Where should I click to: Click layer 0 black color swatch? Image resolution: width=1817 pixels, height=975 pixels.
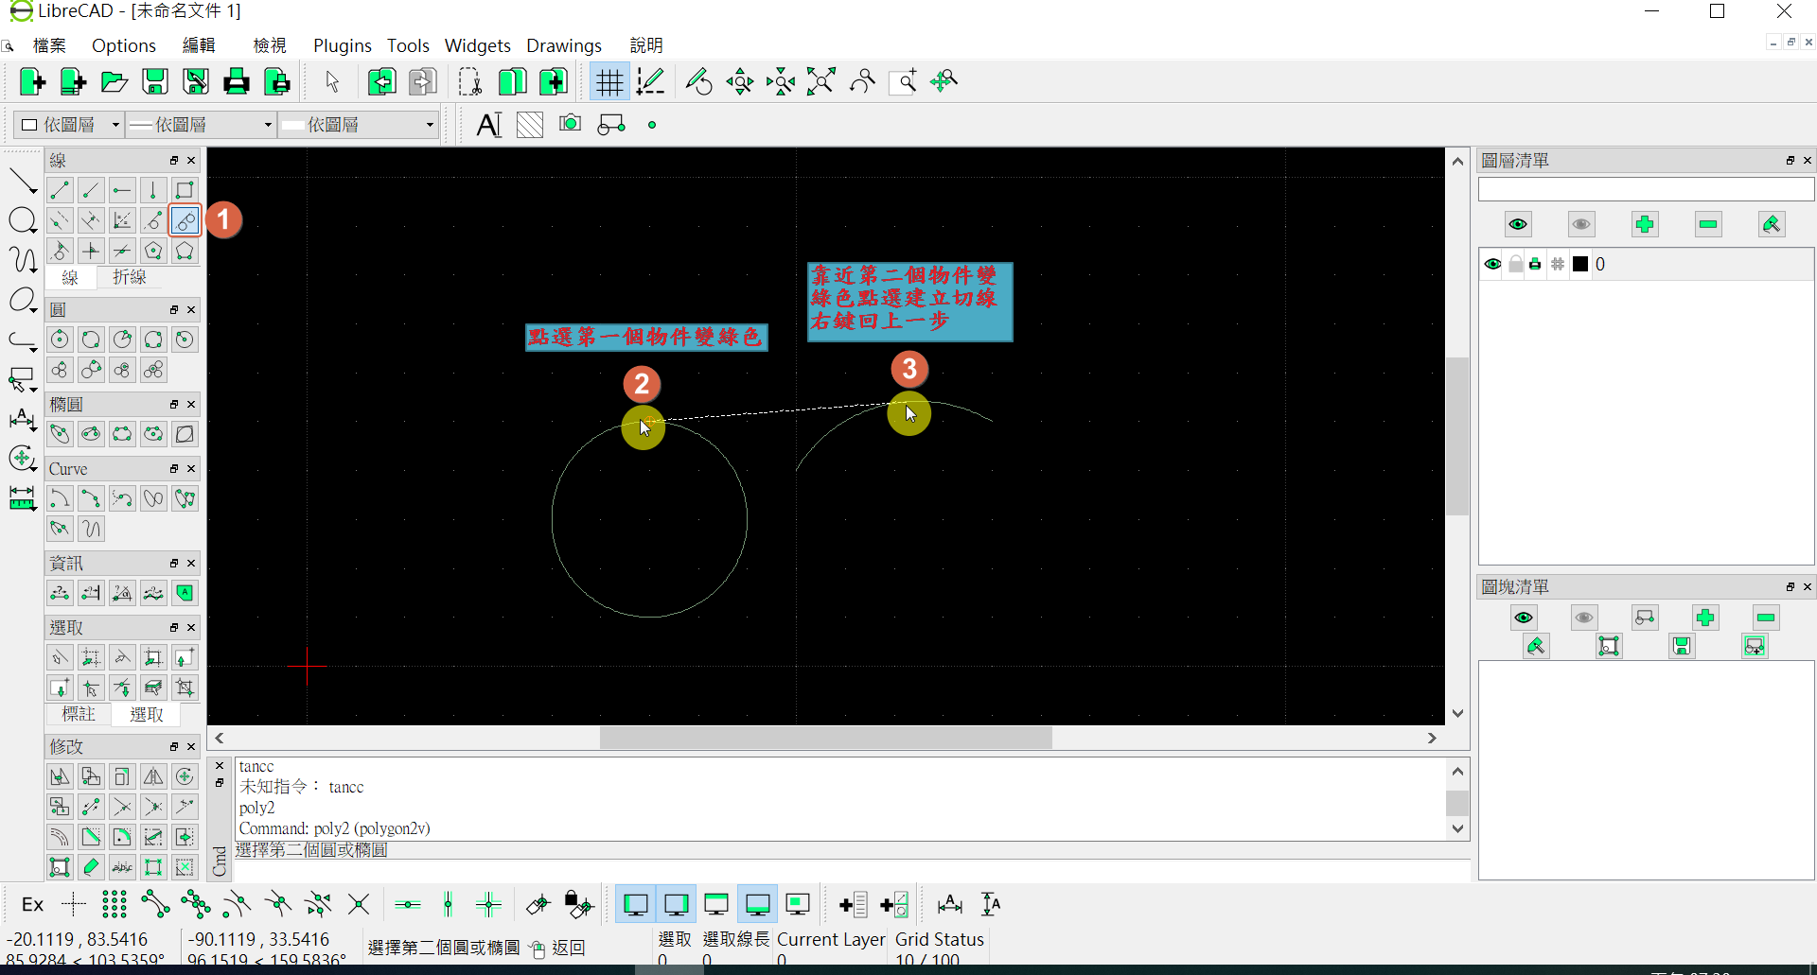1579,264
